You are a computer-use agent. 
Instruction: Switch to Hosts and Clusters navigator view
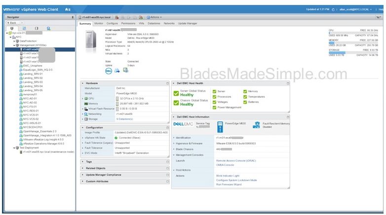(x=12, y=28)
